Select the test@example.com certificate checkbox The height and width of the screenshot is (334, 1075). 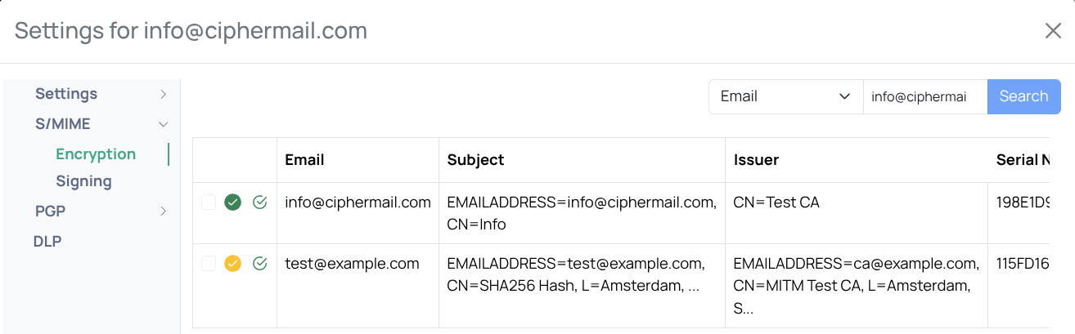[209, 264]
